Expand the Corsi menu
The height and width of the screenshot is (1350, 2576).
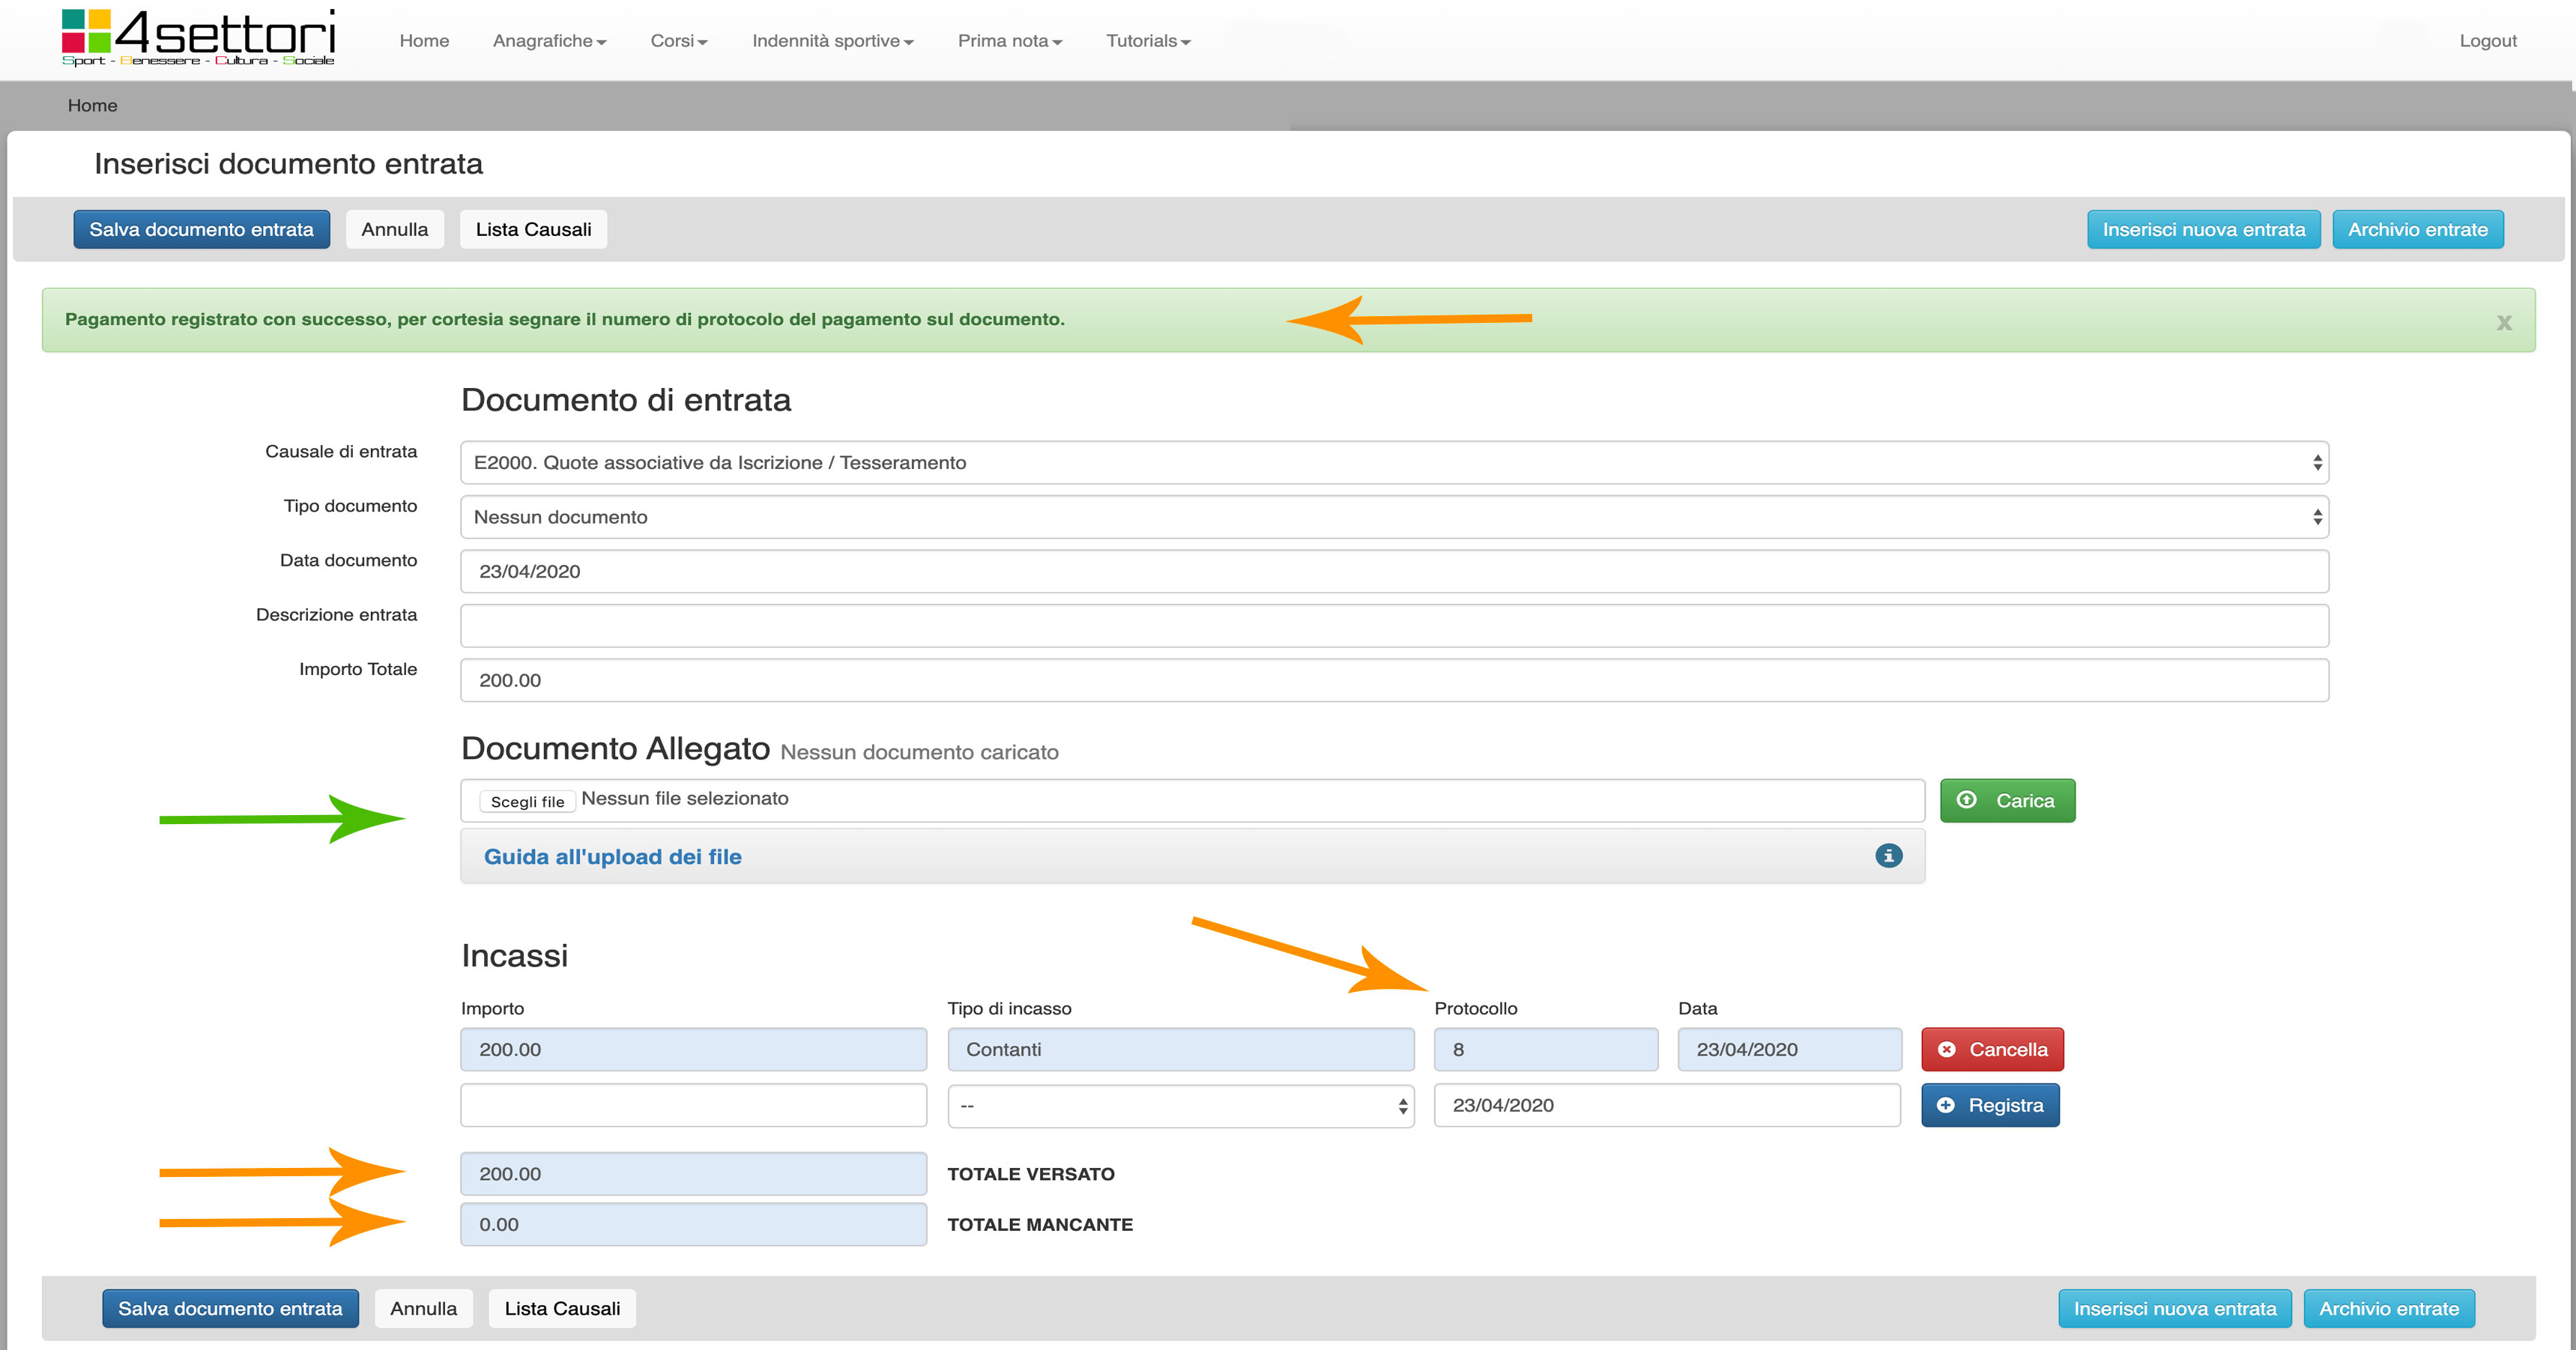point(678,41)
